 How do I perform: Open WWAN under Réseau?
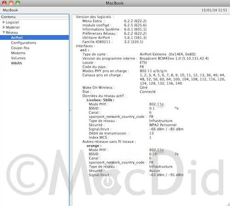pos(17,63)
